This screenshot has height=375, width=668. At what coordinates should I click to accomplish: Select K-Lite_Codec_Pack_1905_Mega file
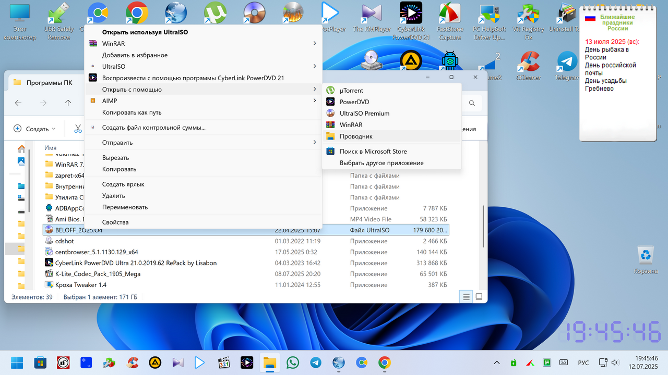tap(246, 274)
